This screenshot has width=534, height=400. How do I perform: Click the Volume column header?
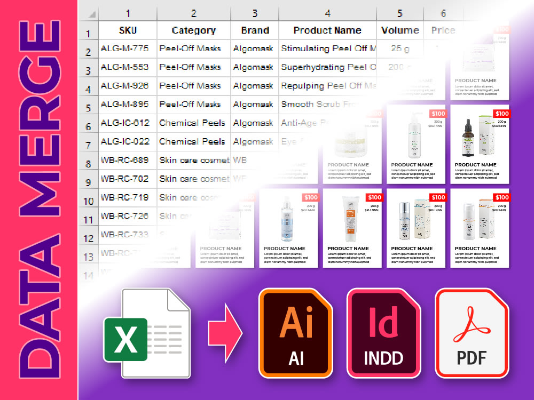pos(400,30)
